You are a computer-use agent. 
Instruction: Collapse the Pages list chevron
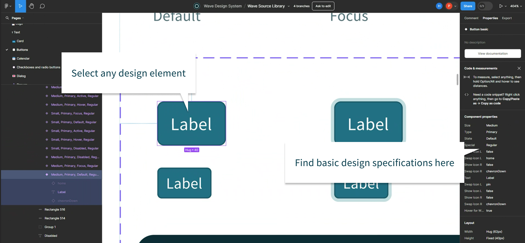coord(23,18)
